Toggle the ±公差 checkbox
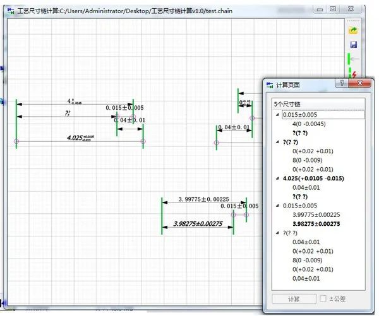Viewport: 379px width, 316px height. point(323,298)
